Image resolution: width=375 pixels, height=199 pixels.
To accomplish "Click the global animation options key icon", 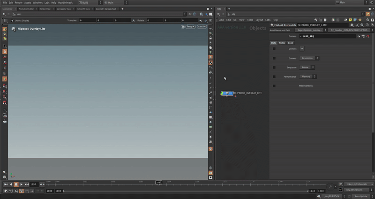I will pos(330,187).
